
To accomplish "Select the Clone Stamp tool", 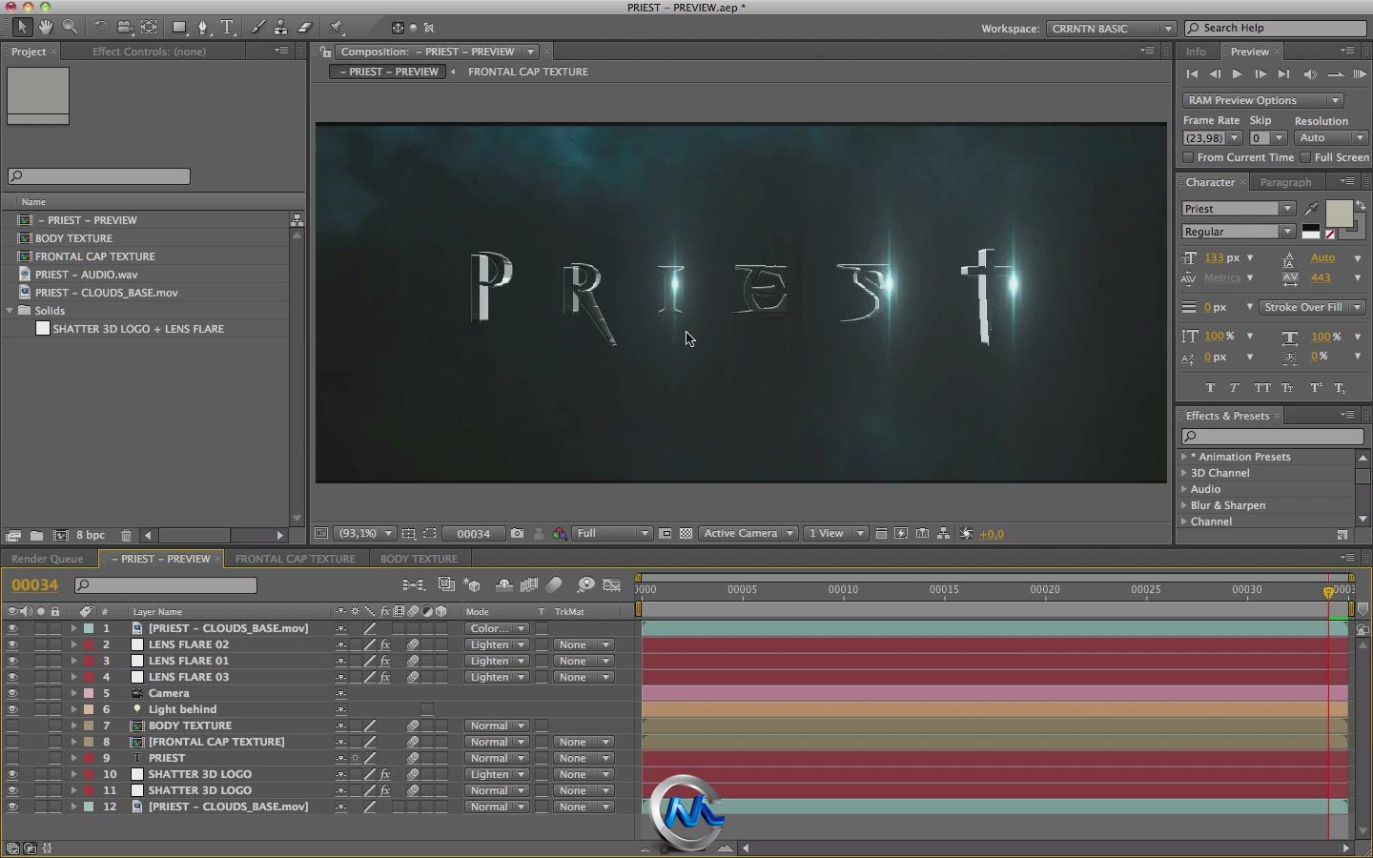I will [280, 28].
